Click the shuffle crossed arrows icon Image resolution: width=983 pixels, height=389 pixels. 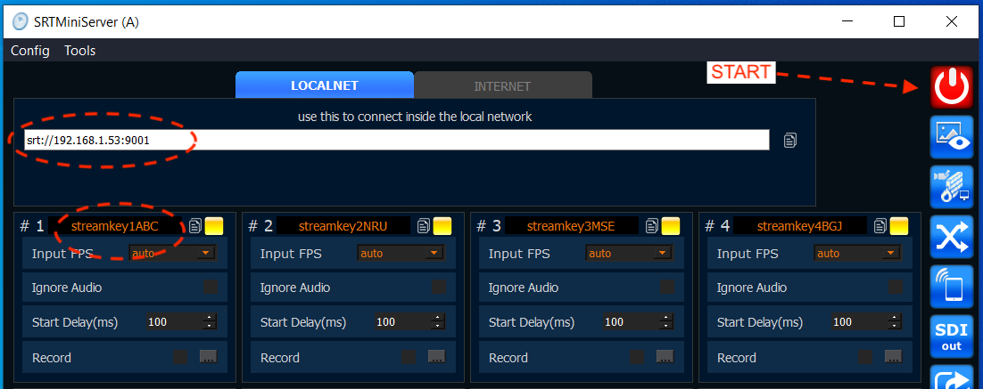coord(952,237)
